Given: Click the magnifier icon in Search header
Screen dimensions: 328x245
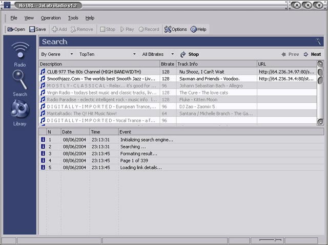Looking at the screenshot, I should click(x=318, y=41).
